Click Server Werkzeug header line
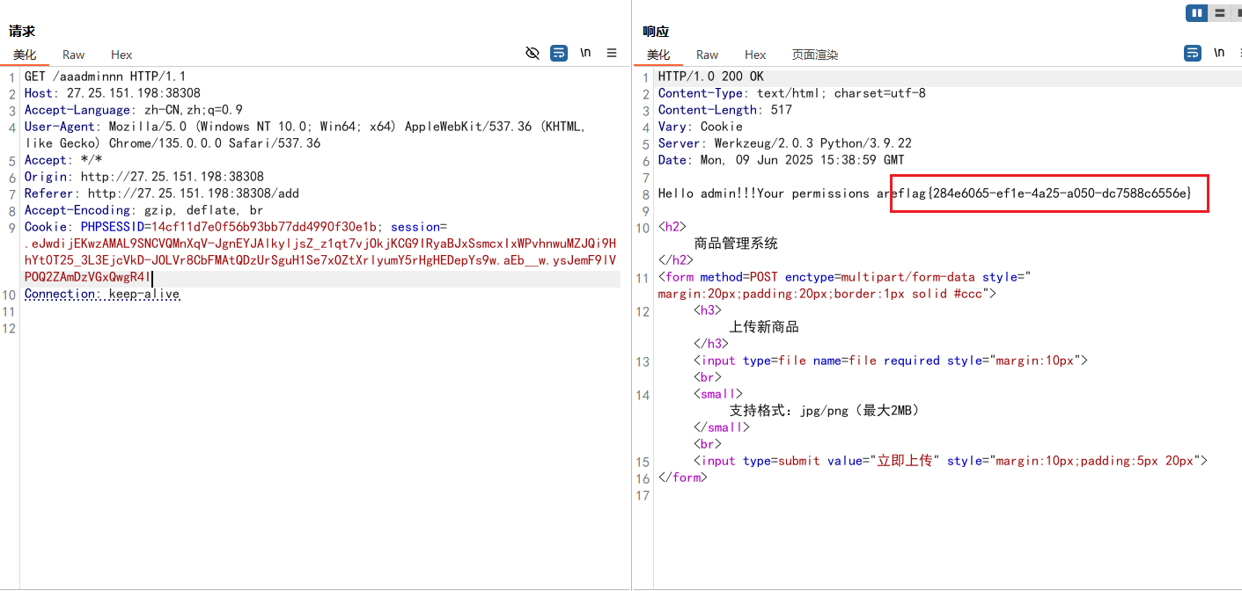Screen dimensions: 1242x591 785,143
